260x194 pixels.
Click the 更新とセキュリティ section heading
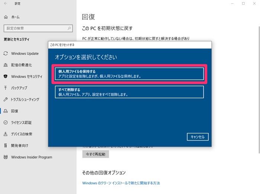click(x=17, y=39)
